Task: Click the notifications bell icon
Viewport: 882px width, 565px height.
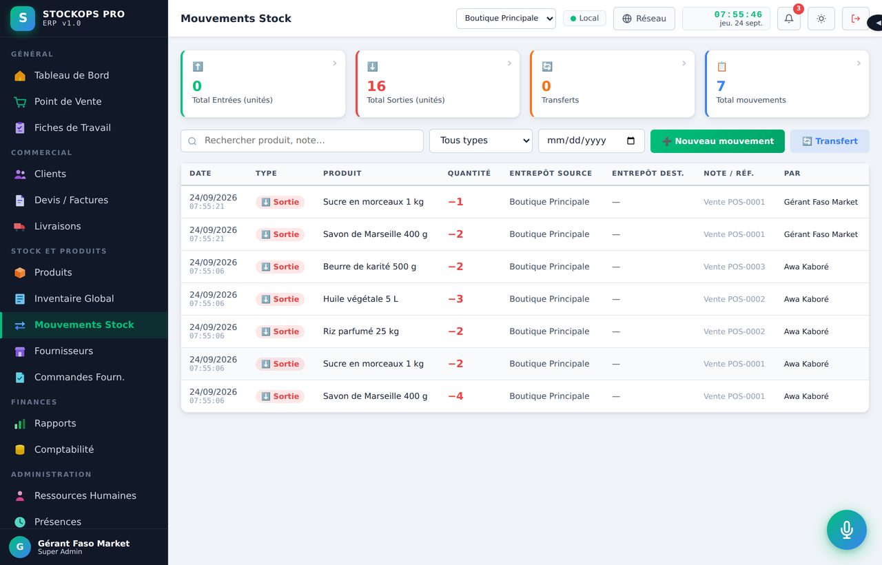Action: click(x=789, y=19)
